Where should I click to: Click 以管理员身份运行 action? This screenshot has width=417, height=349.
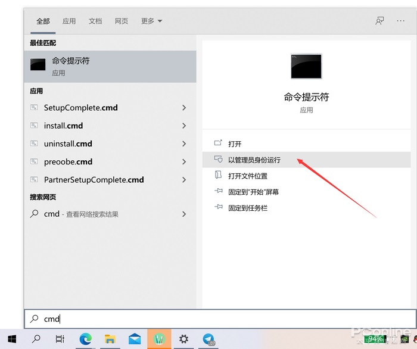[x=306, y=160]
